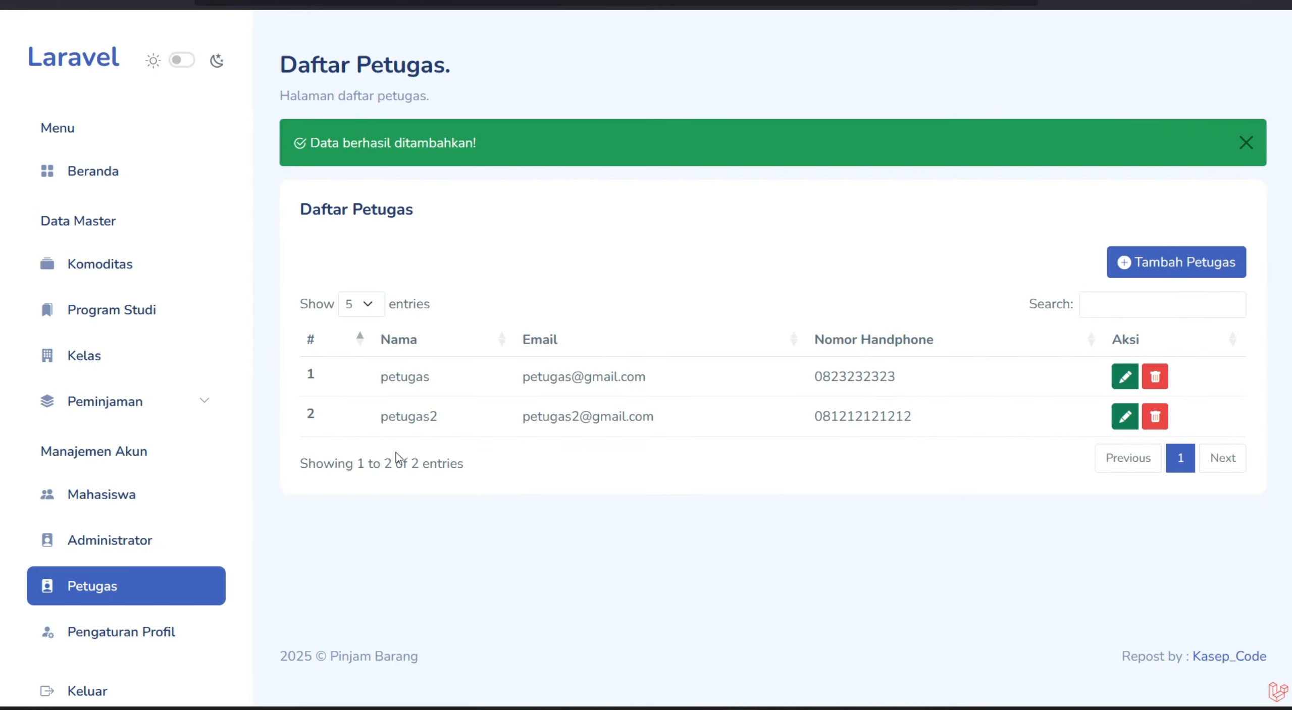Click the Keluar logout icon
The image size is (1292, 710).
[x=47, y=691]
